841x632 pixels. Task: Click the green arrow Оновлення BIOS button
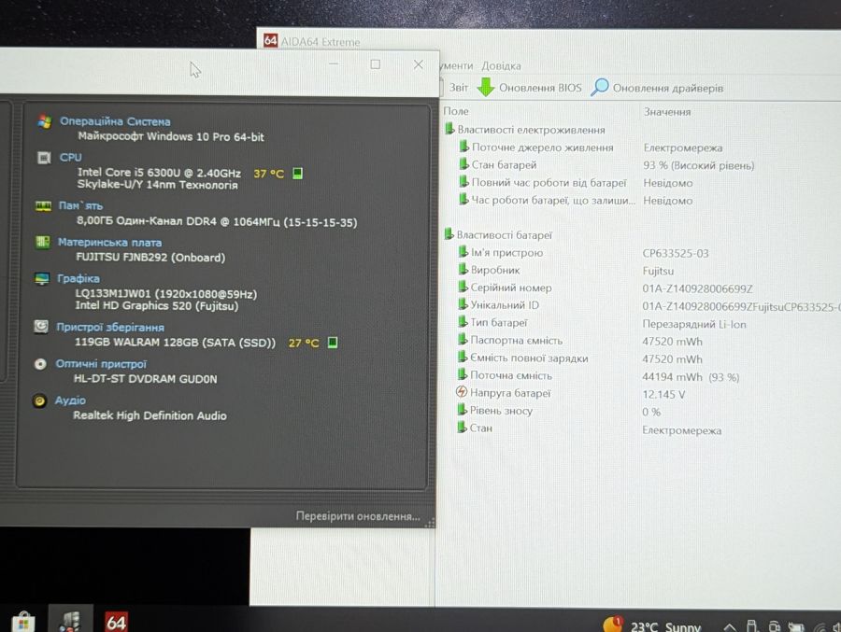[530, 88]
